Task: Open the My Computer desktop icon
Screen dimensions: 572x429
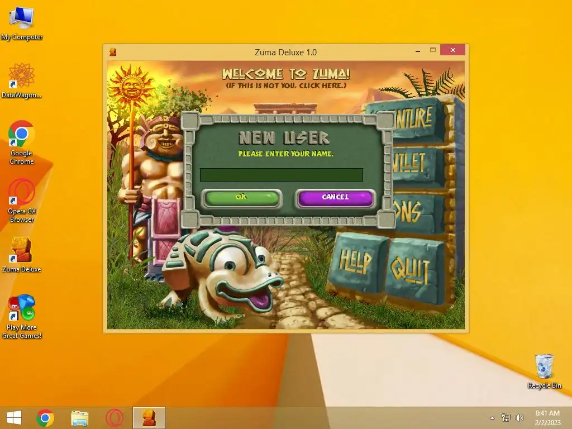Action: click(x=22, y=23)
